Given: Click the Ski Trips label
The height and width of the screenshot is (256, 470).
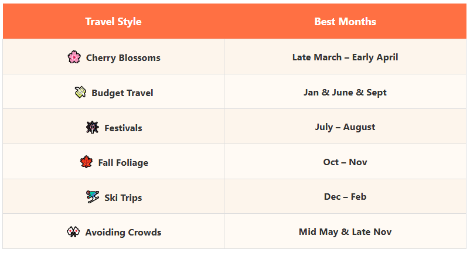Looking at the screenshot, I should pos(123,197).
